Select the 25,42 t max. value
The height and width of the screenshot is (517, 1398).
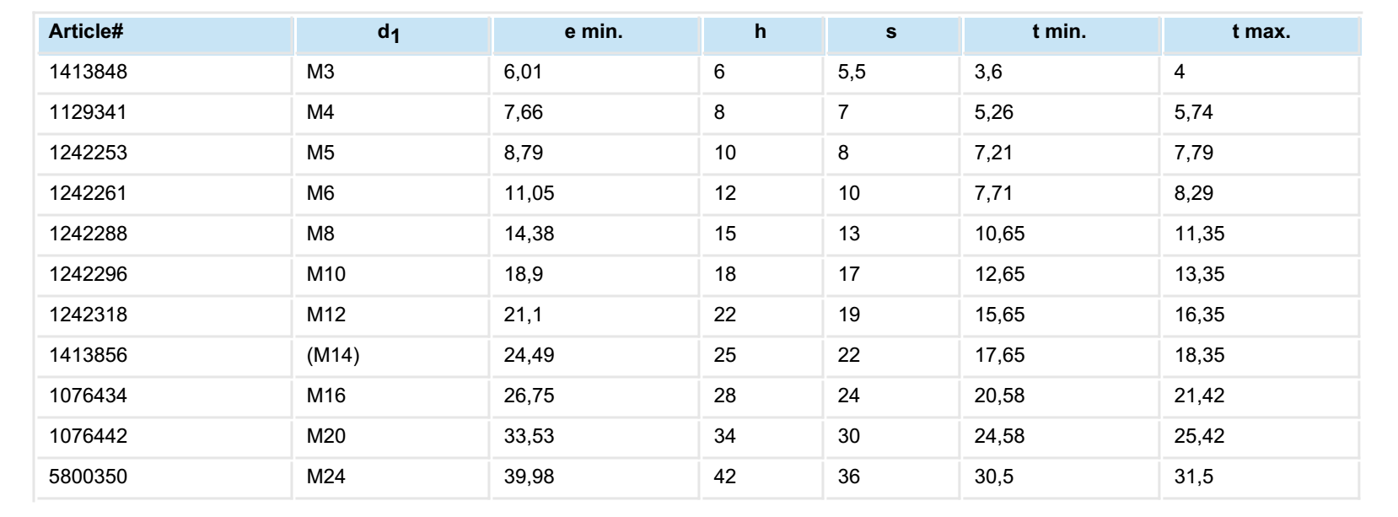1199,437
